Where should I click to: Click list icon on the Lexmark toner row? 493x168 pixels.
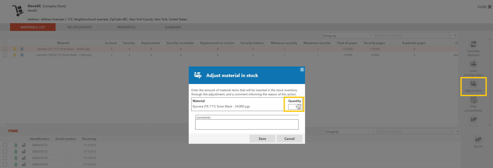pos(22,55)
